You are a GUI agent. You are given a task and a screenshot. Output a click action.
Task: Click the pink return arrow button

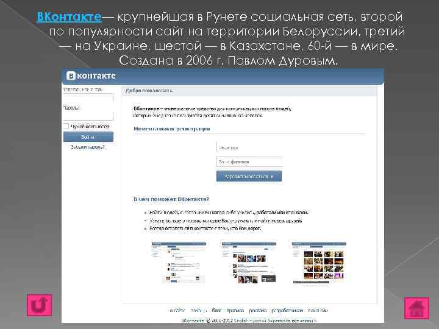[x=40, y=305]
